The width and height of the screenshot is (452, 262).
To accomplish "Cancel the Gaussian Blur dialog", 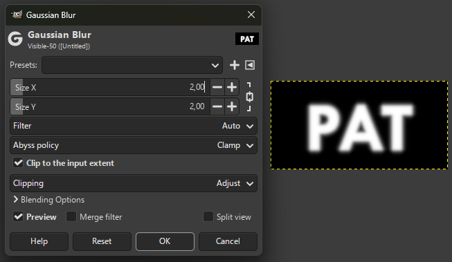I will (x=228, y=241).
